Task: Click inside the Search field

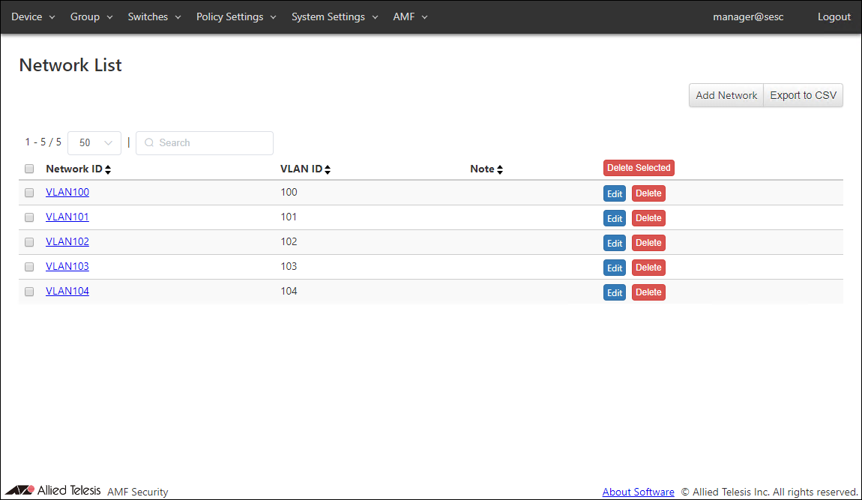Action: (x=210, y=143)
